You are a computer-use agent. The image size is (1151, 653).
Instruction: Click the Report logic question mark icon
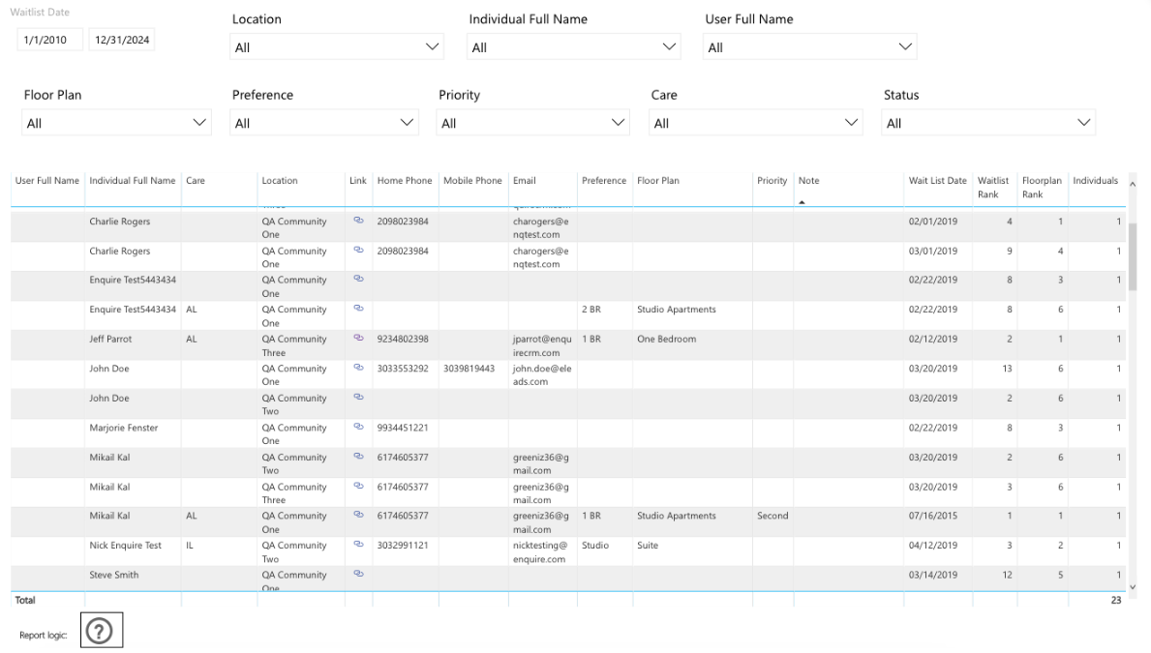point(101,630)
